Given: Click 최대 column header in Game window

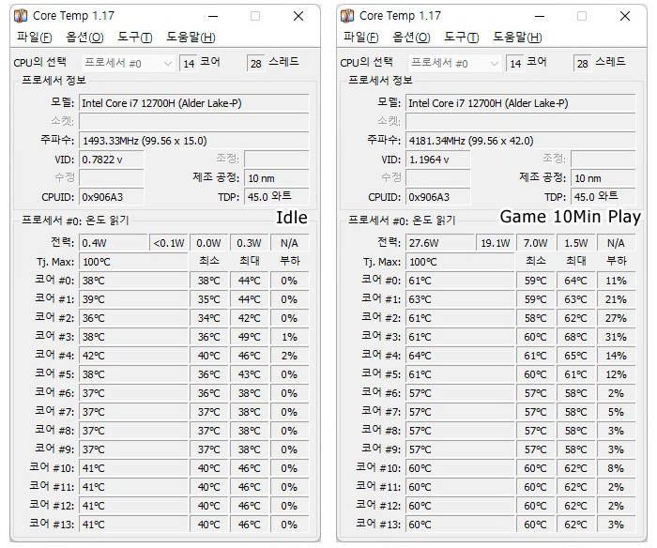Looking at the screenshot, I should click(x=575, y=261).
